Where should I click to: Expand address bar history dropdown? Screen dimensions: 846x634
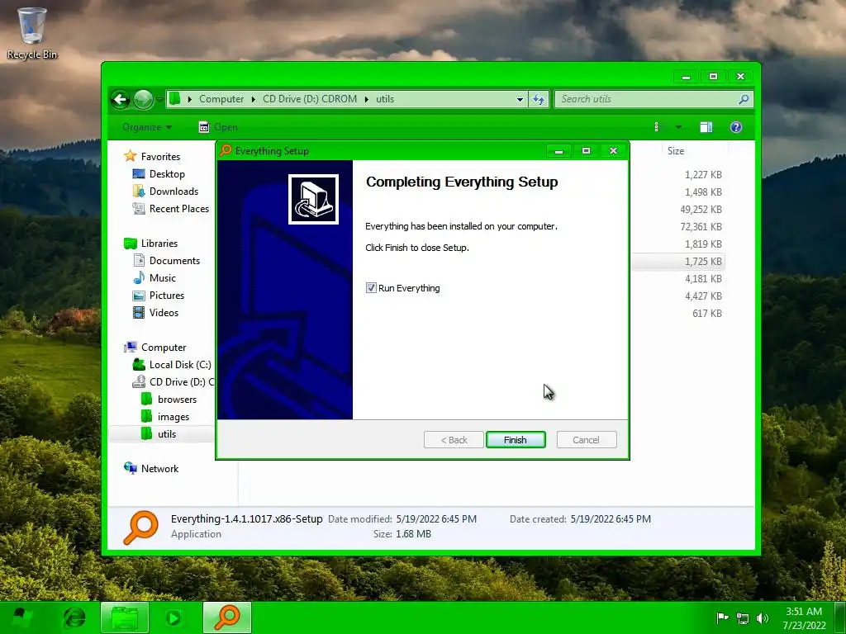point(520,99)
